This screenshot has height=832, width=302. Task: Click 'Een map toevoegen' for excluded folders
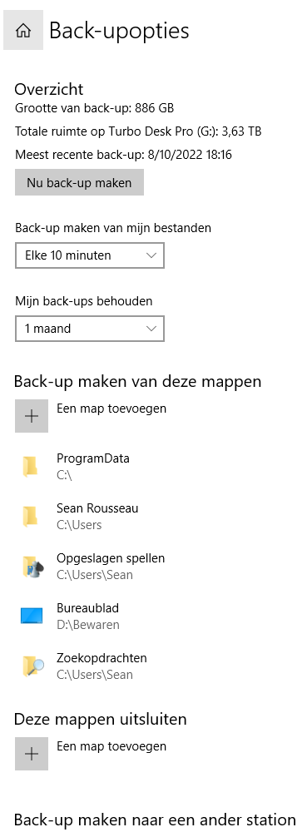point(111,746)
